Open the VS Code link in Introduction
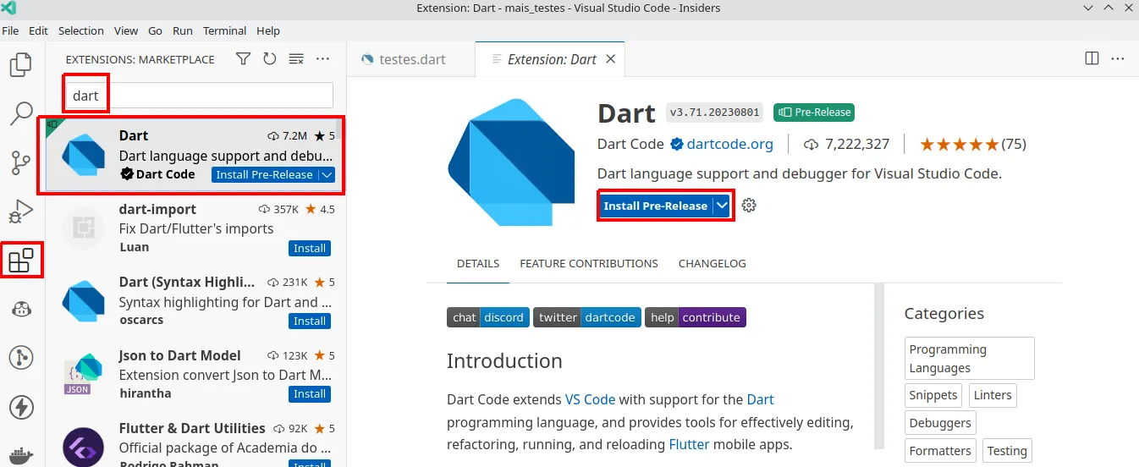 click(x=590, y=399)
